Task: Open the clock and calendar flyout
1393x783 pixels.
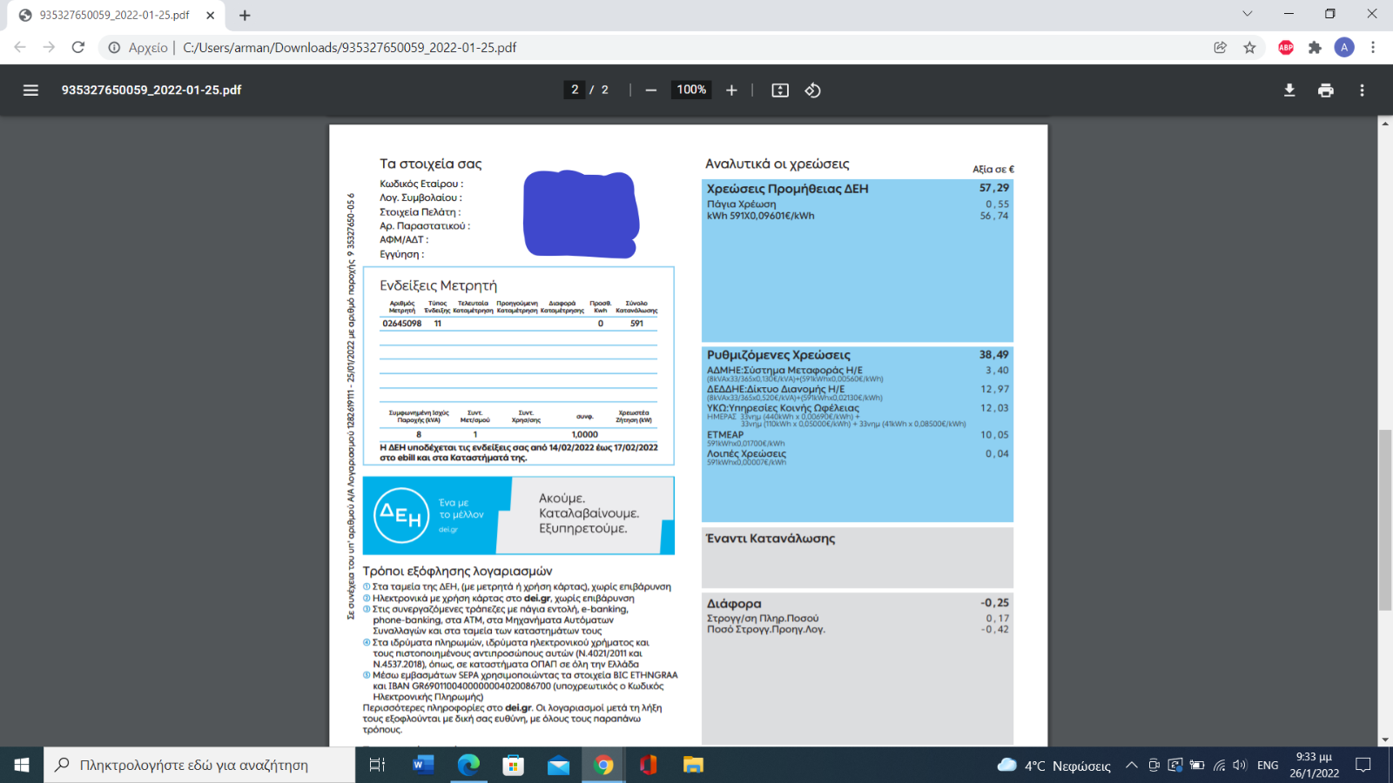Action: 1314,765
